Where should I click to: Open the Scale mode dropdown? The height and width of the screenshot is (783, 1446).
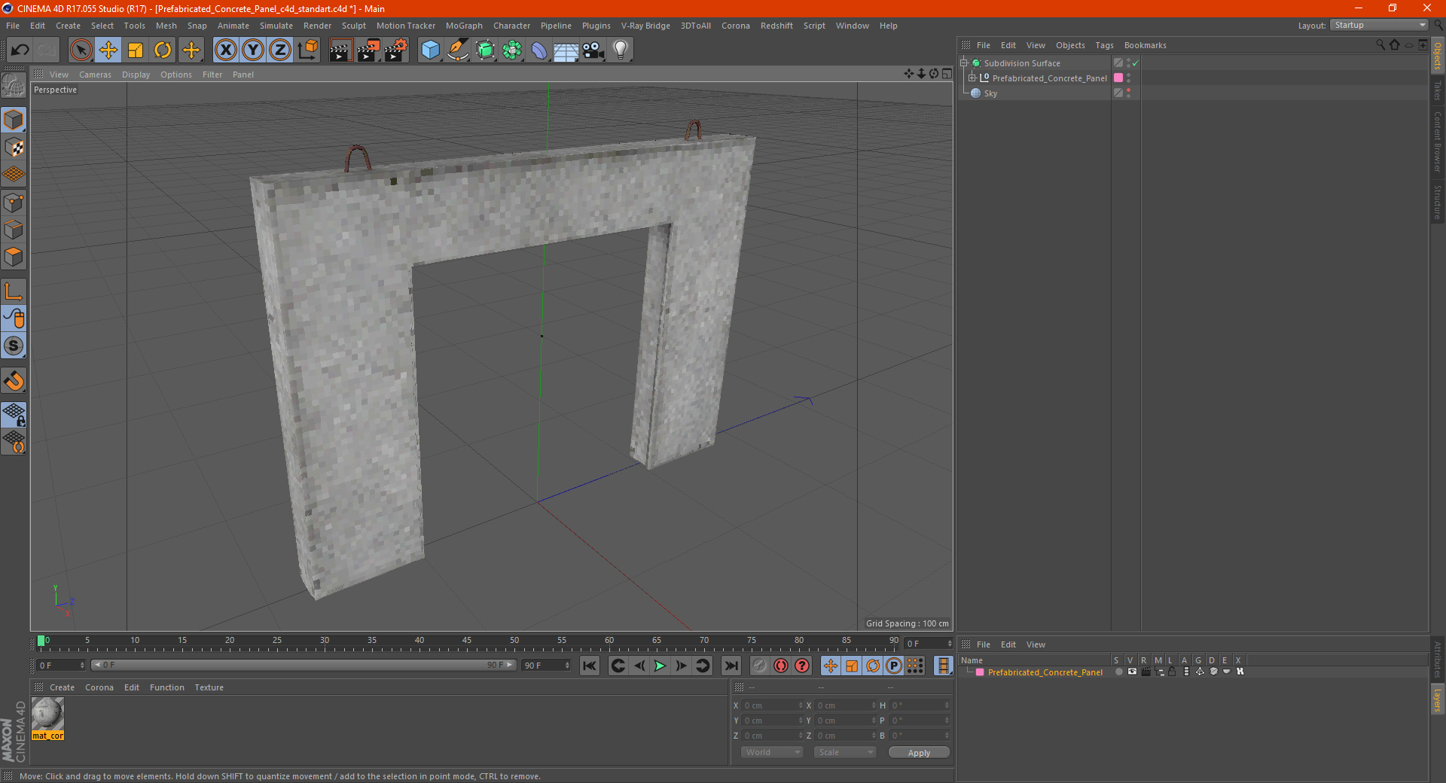point(845,752)
